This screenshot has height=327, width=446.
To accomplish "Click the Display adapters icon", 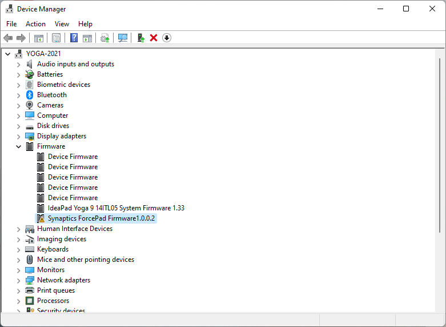I will click(x=30, y=136).
